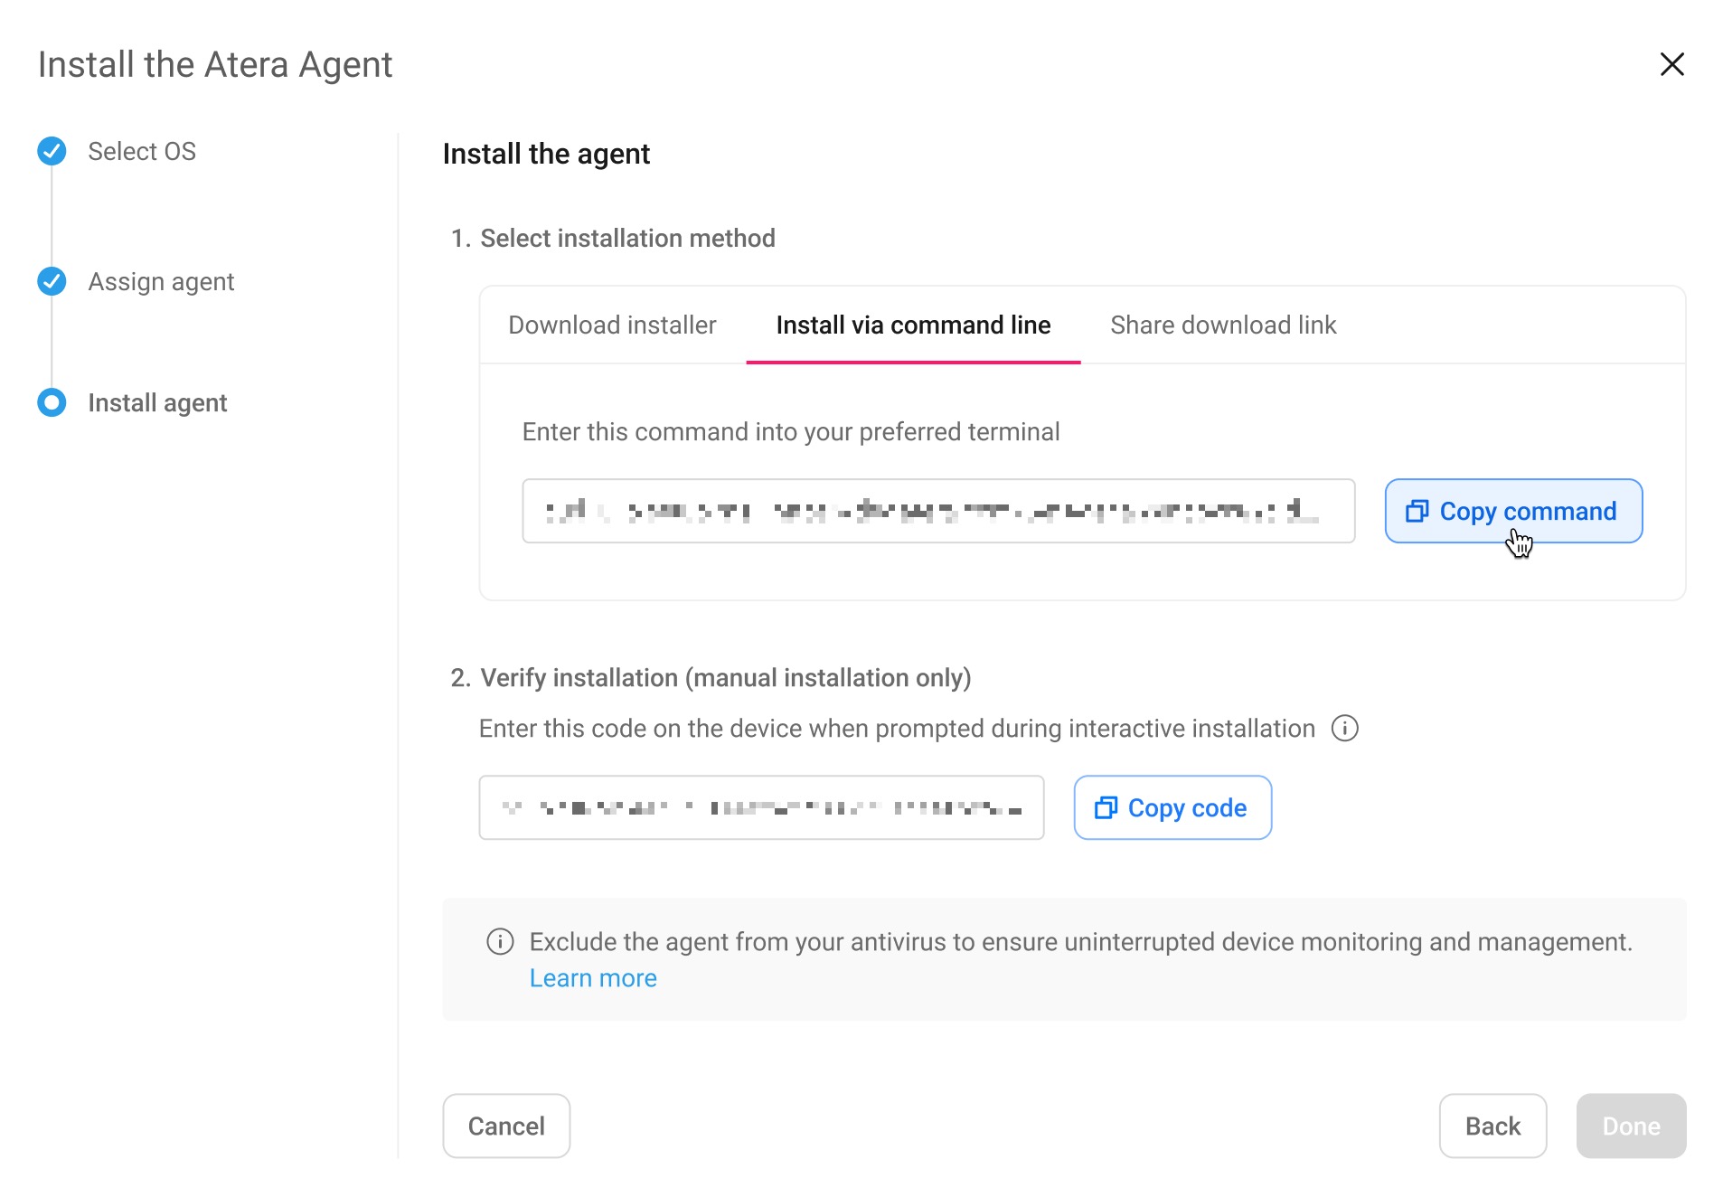Click the Cancel button
This screenshot has width=1723, height=1197.
pos(505,1126)
